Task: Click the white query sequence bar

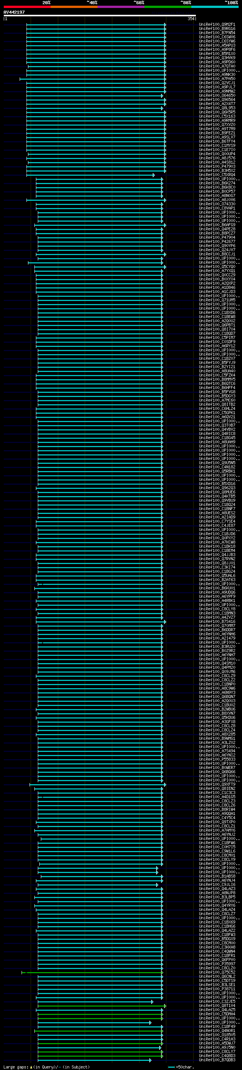Action: (x=100, y=15)
